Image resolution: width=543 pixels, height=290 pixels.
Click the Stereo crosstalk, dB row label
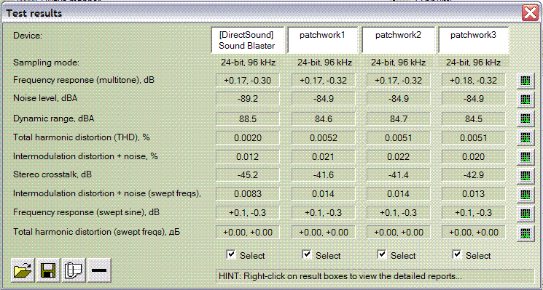click(52, 175)
